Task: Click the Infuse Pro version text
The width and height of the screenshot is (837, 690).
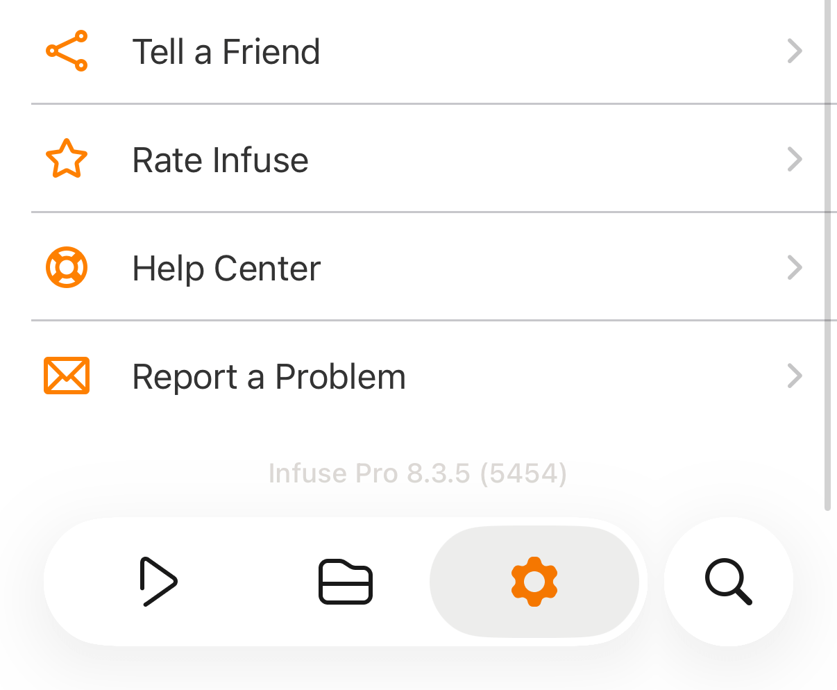Action: [x=369, y=473]
